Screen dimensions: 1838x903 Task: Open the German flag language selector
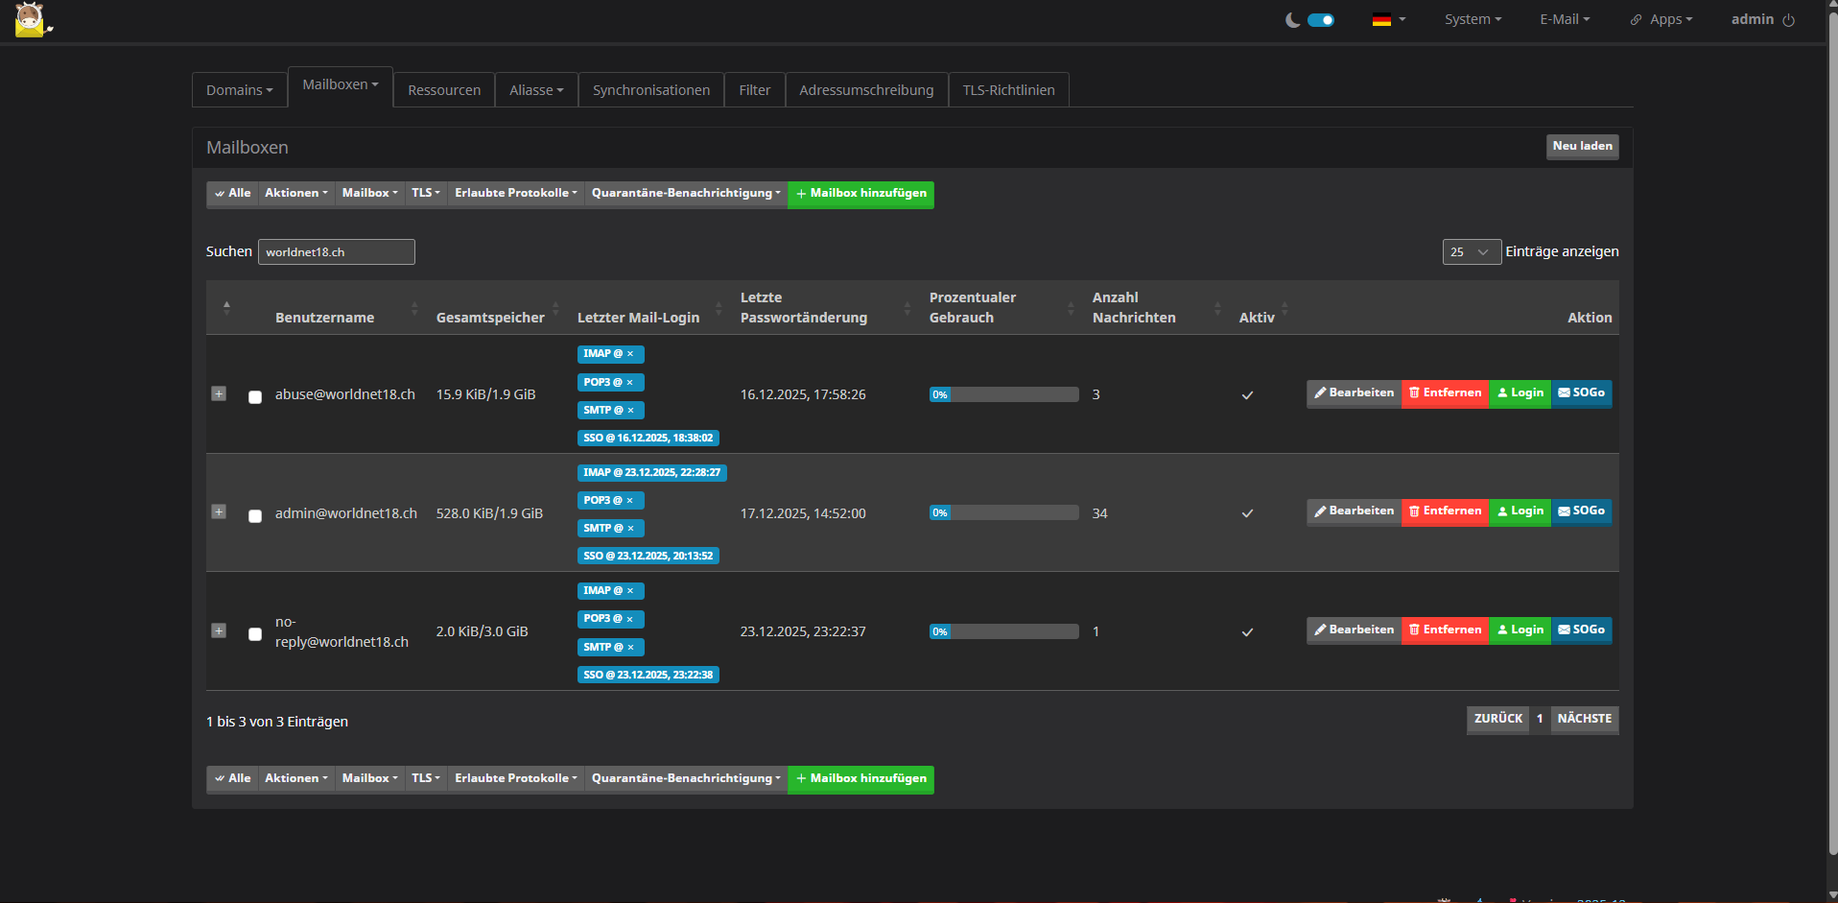(x=1387, y=19)
